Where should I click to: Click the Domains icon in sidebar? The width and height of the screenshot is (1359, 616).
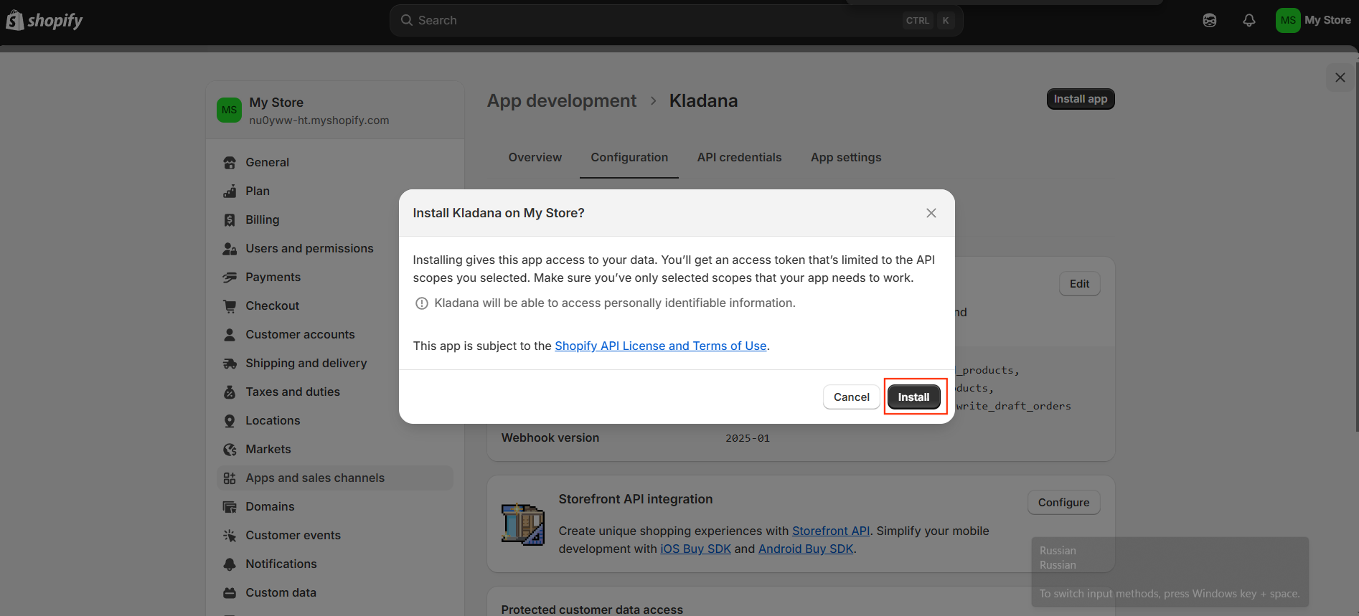click(x=230, y=507)
